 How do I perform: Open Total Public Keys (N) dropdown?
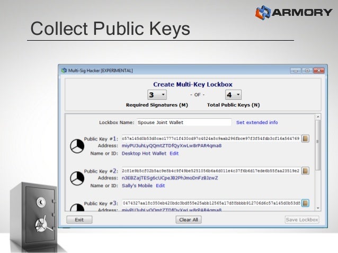coord(233,95)
